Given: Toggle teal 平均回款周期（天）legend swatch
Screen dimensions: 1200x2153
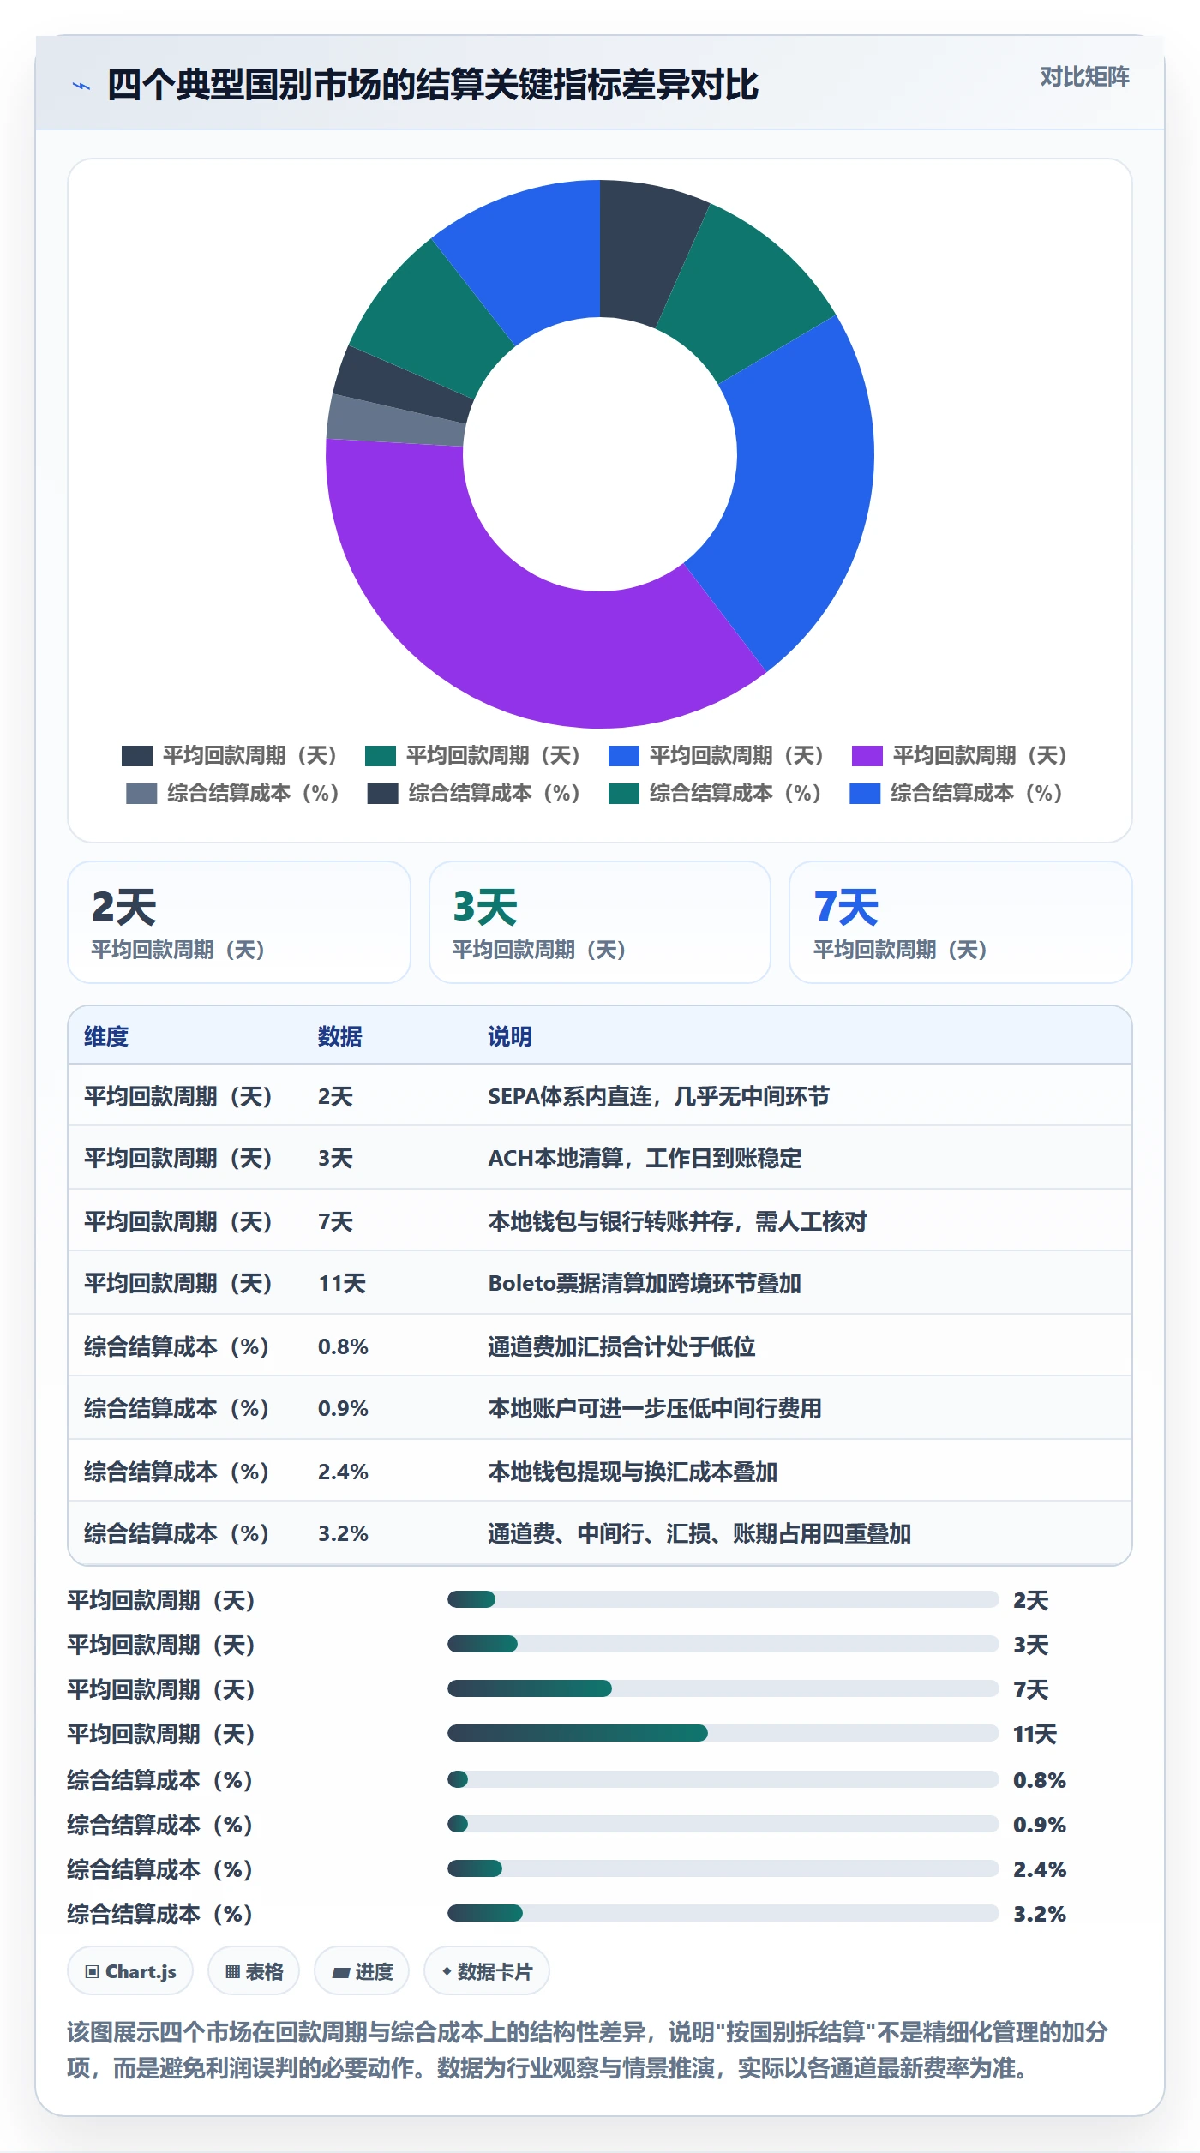Looking at the screenshot, I should (380, 755).
